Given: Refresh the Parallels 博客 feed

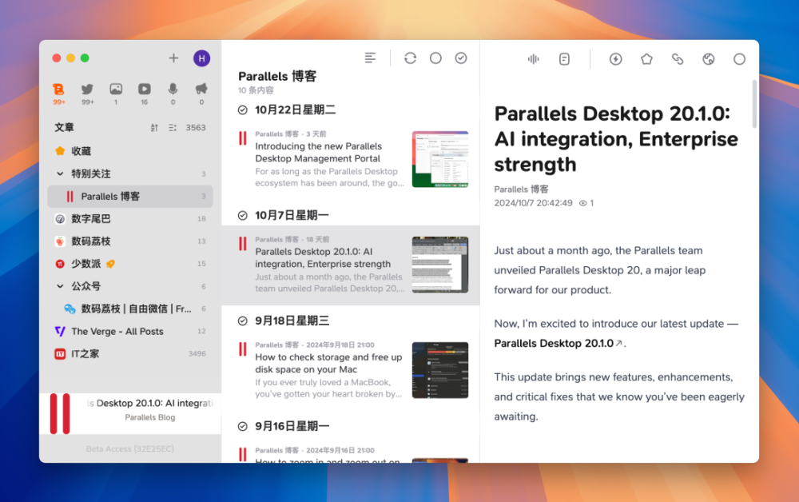Looking at the screenshot, I should pos(410,58).
